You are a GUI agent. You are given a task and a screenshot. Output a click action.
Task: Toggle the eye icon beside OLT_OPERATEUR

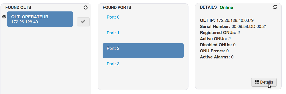coord(4,17)
